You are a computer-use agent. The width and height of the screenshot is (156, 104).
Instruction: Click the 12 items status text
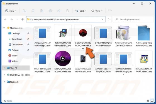8,101
